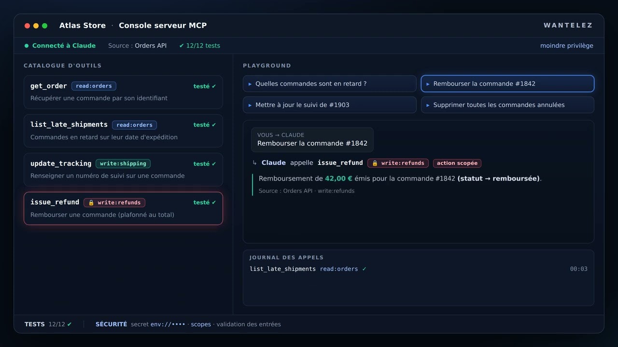
Task: Click "testé ✔" status on get_order
Action: click(205, 86)
